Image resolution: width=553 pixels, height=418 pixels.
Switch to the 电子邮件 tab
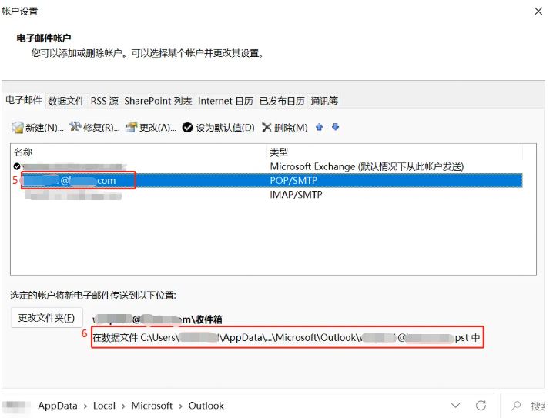pyautogui.click(x=24, y=100)
